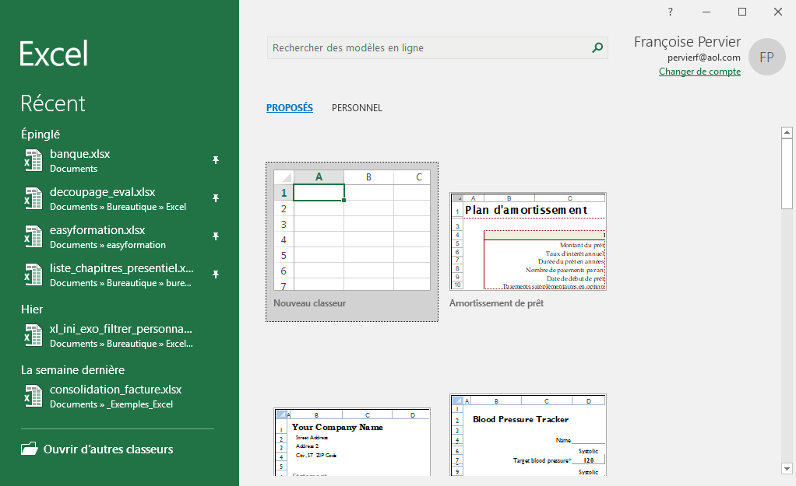Unpin banque.xlsx from the recent list
Image resolution: width=796 pixels, height=486 pixels.
pos(216,160)
